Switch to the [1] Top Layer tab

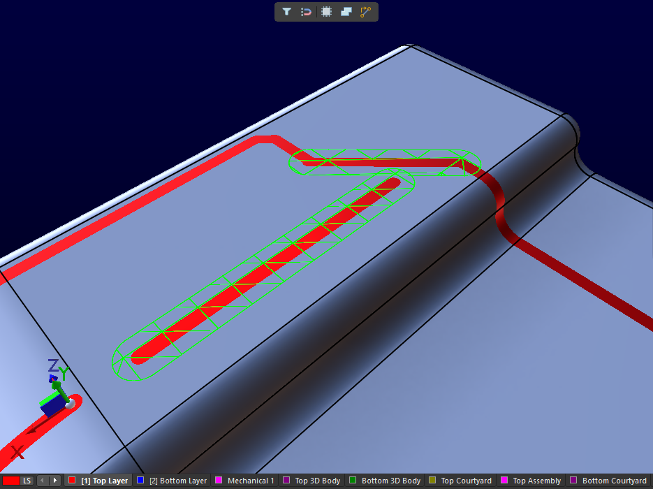click(x=104, y=481)
